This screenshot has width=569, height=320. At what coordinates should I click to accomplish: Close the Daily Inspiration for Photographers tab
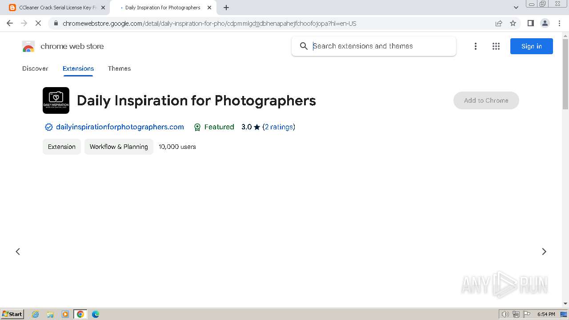coord(209,8)
